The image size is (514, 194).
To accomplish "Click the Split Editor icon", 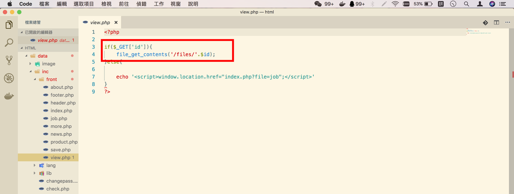I will pyautogui.click(x=496, y=23).
